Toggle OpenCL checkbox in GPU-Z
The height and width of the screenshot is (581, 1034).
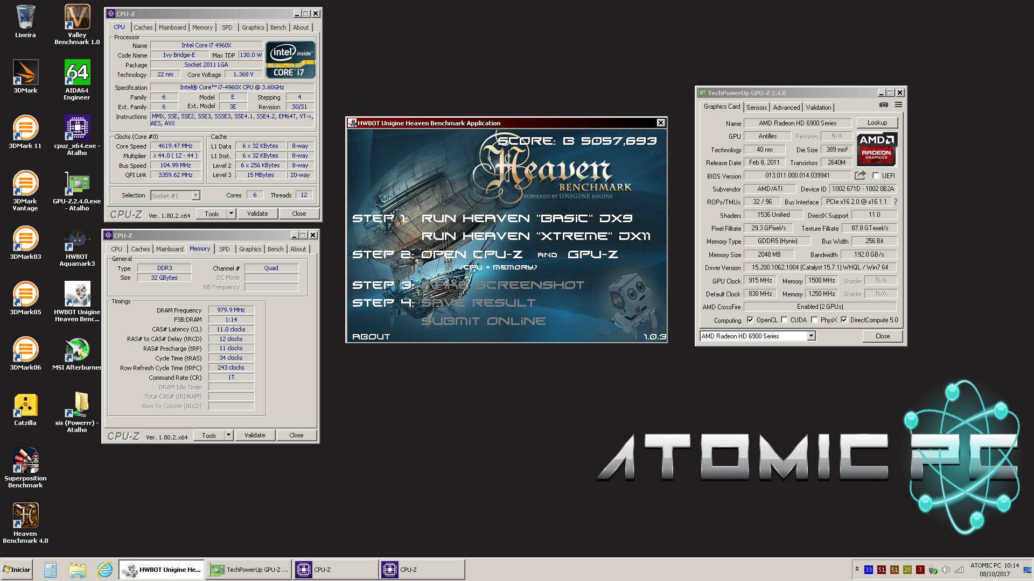pyautogui.click(x=750, y=320)
